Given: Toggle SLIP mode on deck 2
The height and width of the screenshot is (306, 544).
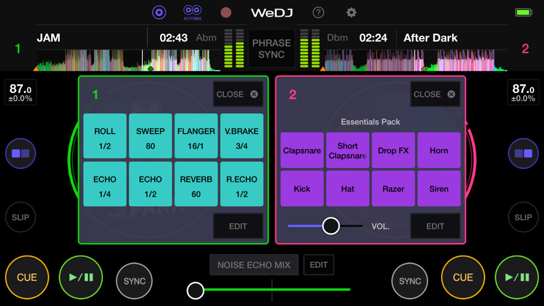Looking at the screenshot, I should [x=523, y=217].
